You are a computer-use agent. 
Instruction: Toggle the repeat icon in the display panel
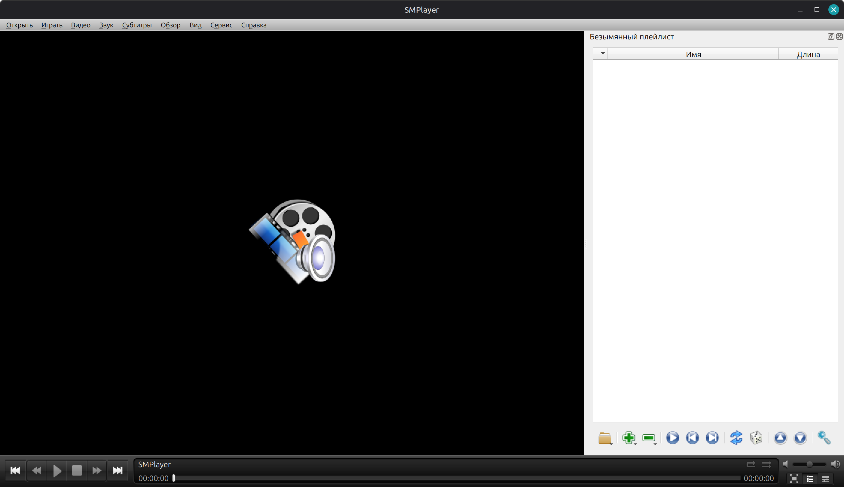pyautogui.click(x=751, y=464)
